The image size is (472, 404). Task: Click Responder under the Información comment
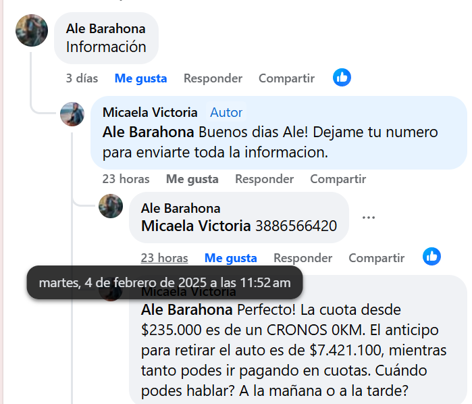click(213, 78)
